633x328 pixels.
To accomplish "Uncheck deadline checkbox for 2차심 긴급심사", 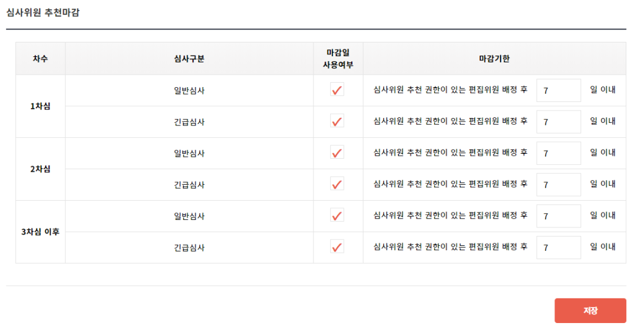I will pos(337,184).
